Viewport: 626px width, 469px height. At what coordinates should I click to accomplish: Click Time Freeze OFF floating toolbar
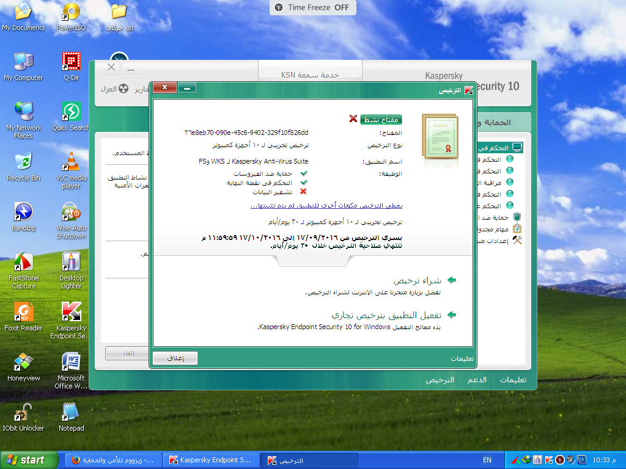(312, 7)
